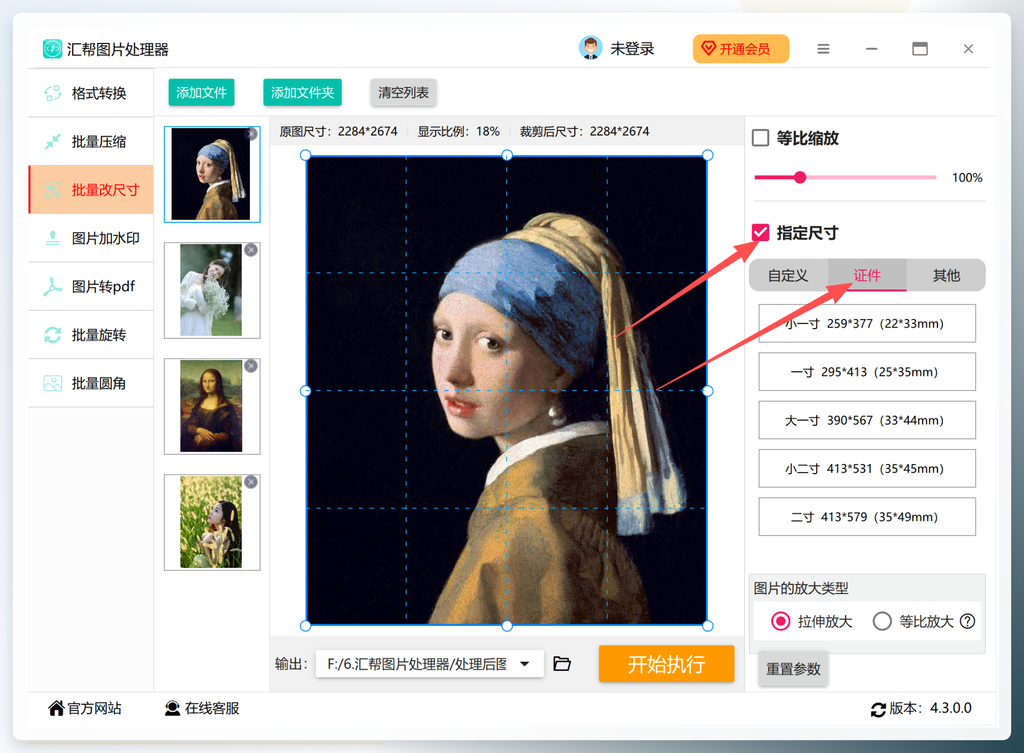Click the 批量圆角 picture icon

53,383
